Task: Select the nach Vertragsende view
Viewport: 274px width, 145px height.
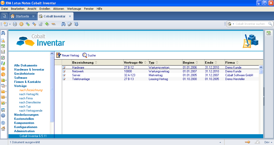Action: (31, 111)
